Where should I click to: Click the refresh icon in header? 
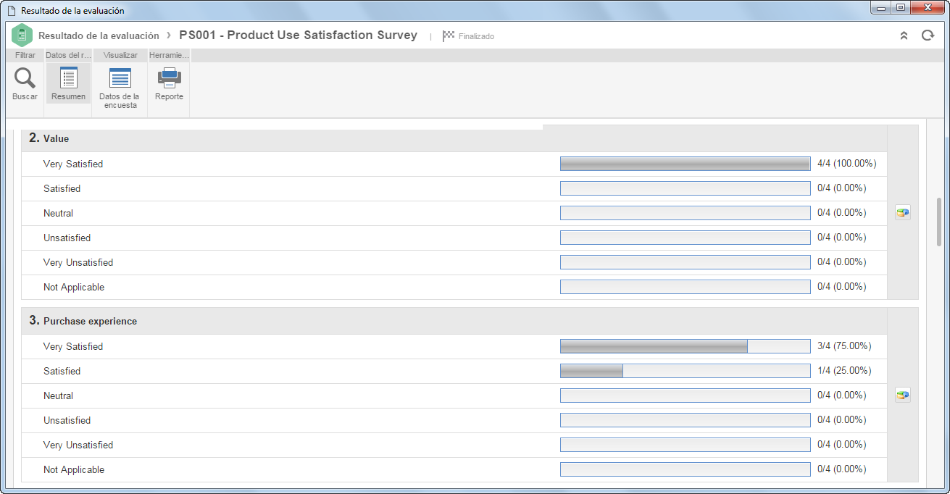point(928,35)
